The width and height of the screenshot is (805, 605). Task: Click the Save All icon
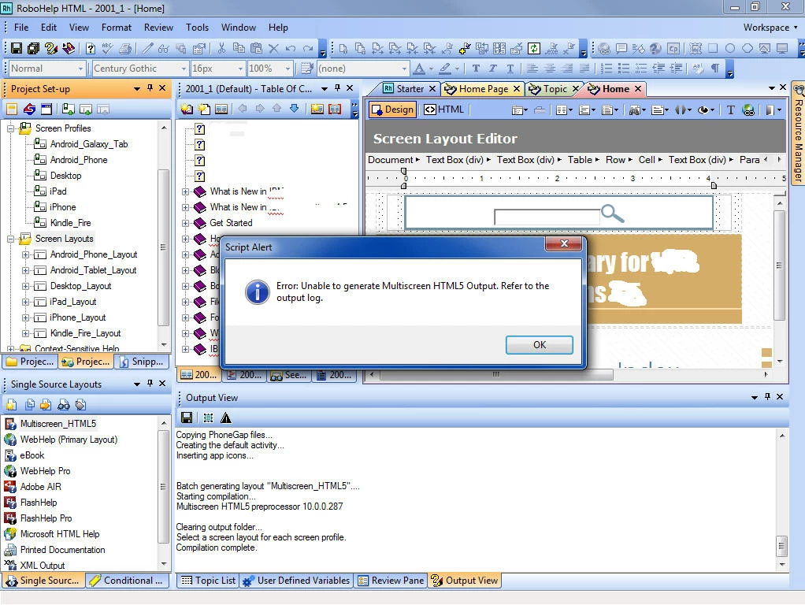tap(33, 48)
